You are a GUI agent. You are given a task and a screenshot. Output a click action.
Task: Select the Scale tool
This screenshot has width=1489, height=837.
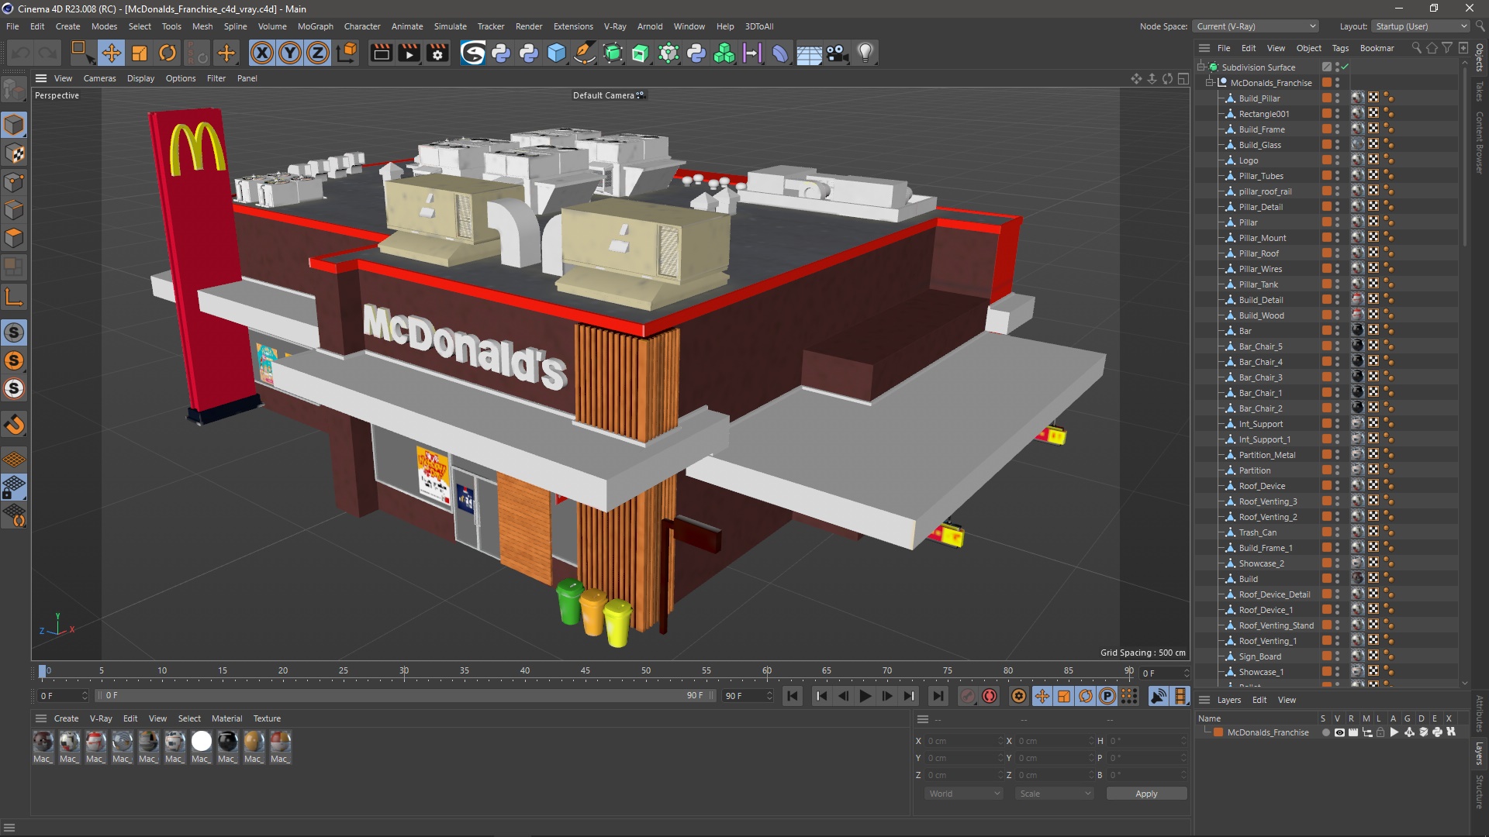tap(140, 53)
